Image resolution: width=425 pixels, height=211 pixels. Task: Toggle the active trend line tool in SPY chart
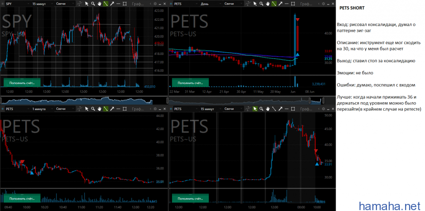[x=106, y=4]
